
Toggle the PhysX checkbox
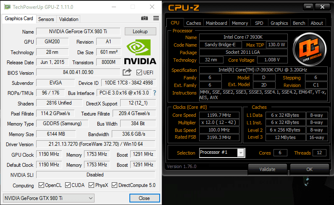click(92, 185)
